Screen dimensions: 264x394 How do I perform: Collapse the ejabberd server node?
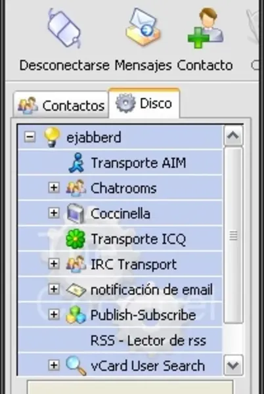[x=30, y=137]
